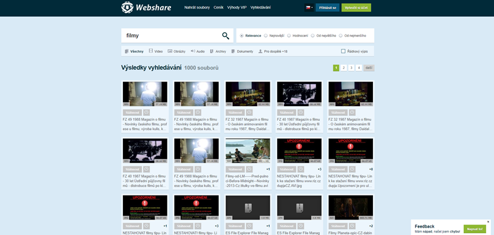
Task: Show Pro dospělé +18 results
Action: 273,51
